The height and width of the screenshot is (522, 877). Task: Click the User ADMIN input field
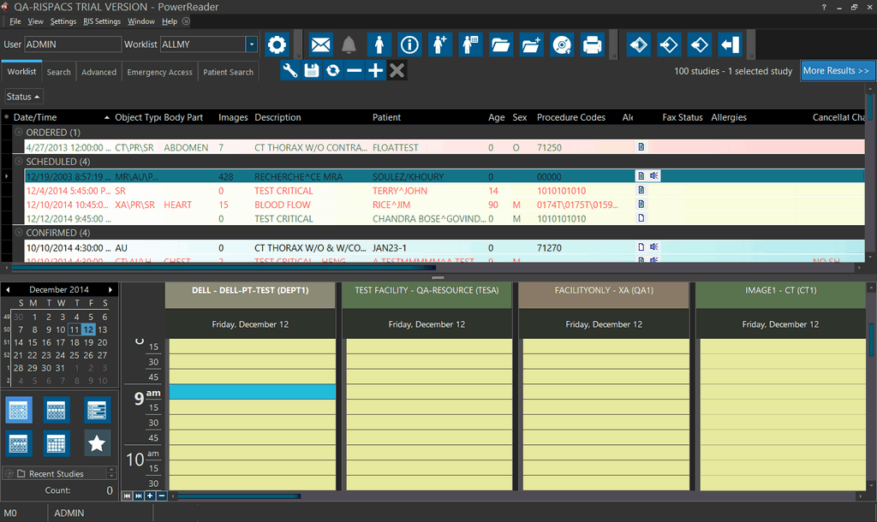tap(73, 44)
